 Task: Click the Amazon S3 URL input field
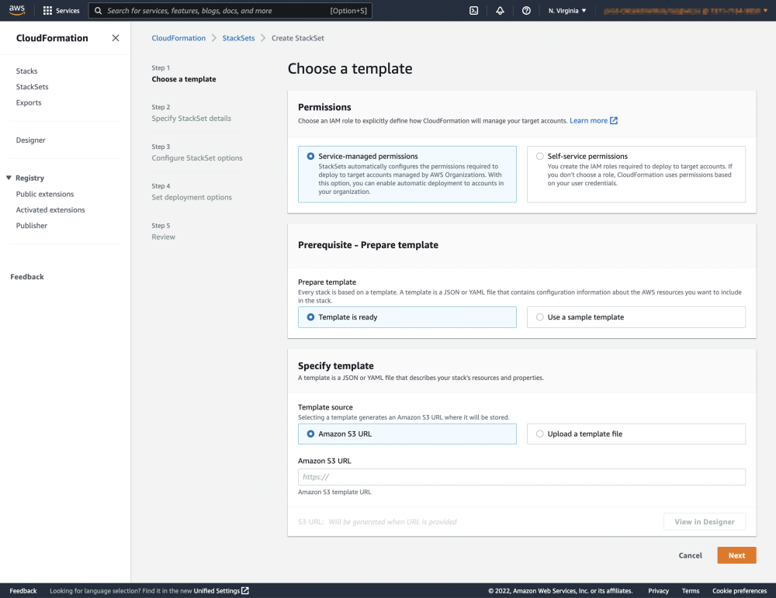click(521, 477)
